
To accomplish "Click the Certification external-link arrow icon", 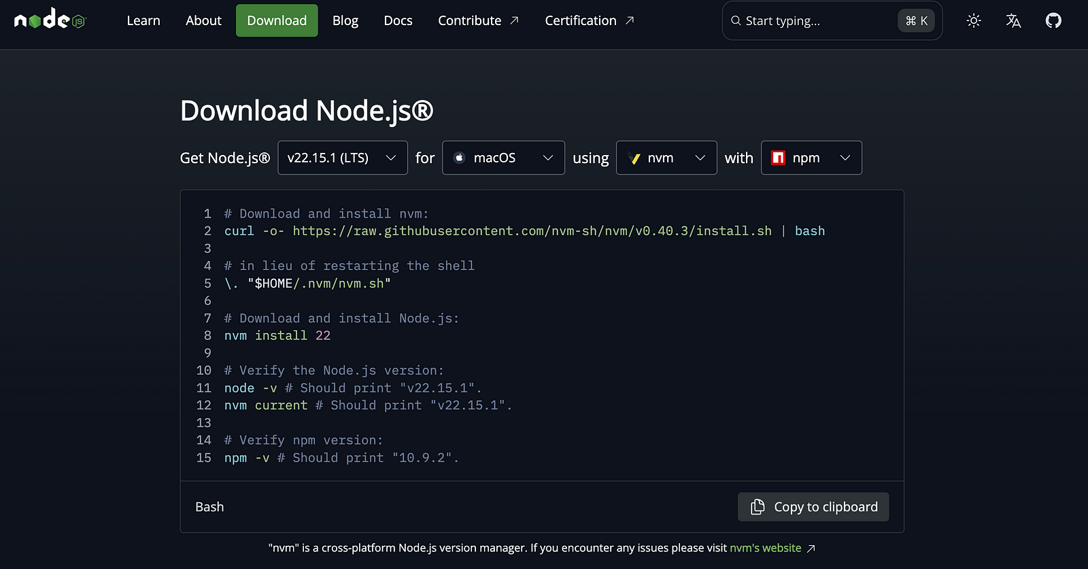I will pos(630,20).
